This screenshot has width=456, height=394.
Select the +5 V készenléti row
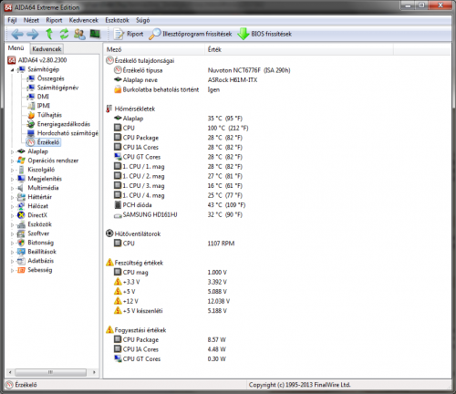(171, 311)
